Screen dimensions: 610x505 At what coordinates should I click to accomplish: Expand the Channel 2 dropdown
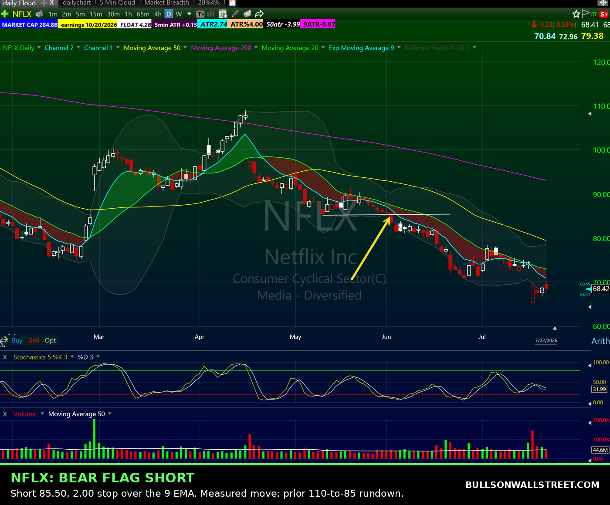click(x=78, y=47)
